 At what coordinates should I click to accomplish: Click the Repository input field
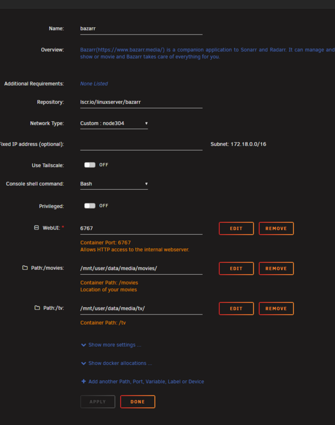(141, 102)
